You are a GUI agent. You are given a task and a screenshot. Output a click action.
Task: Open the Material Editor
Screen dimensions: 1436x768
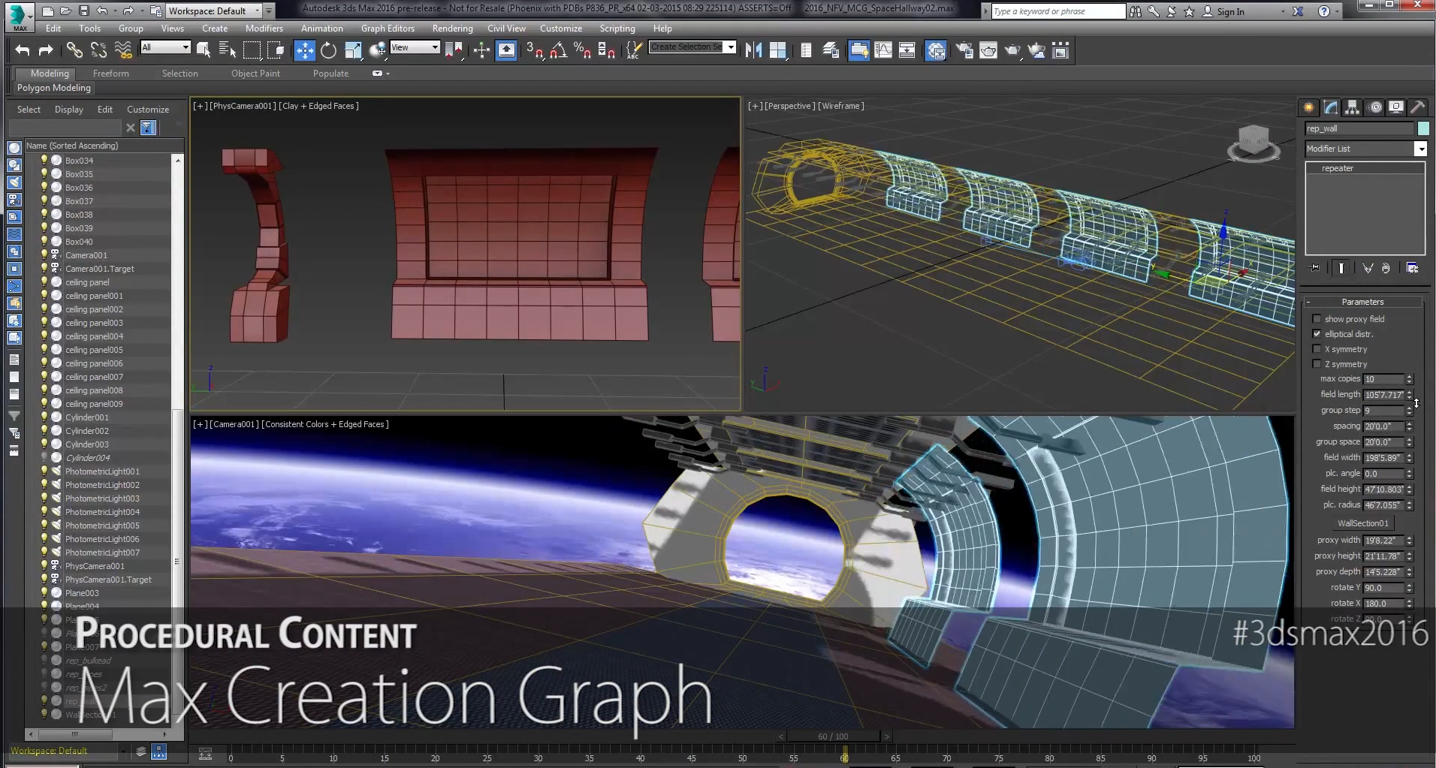pyautogui.click(x=935, y=50)
